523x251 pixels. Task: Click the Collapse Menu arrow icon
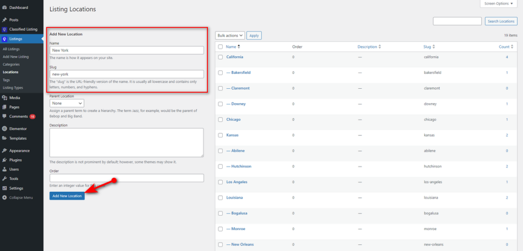[4, 197]
